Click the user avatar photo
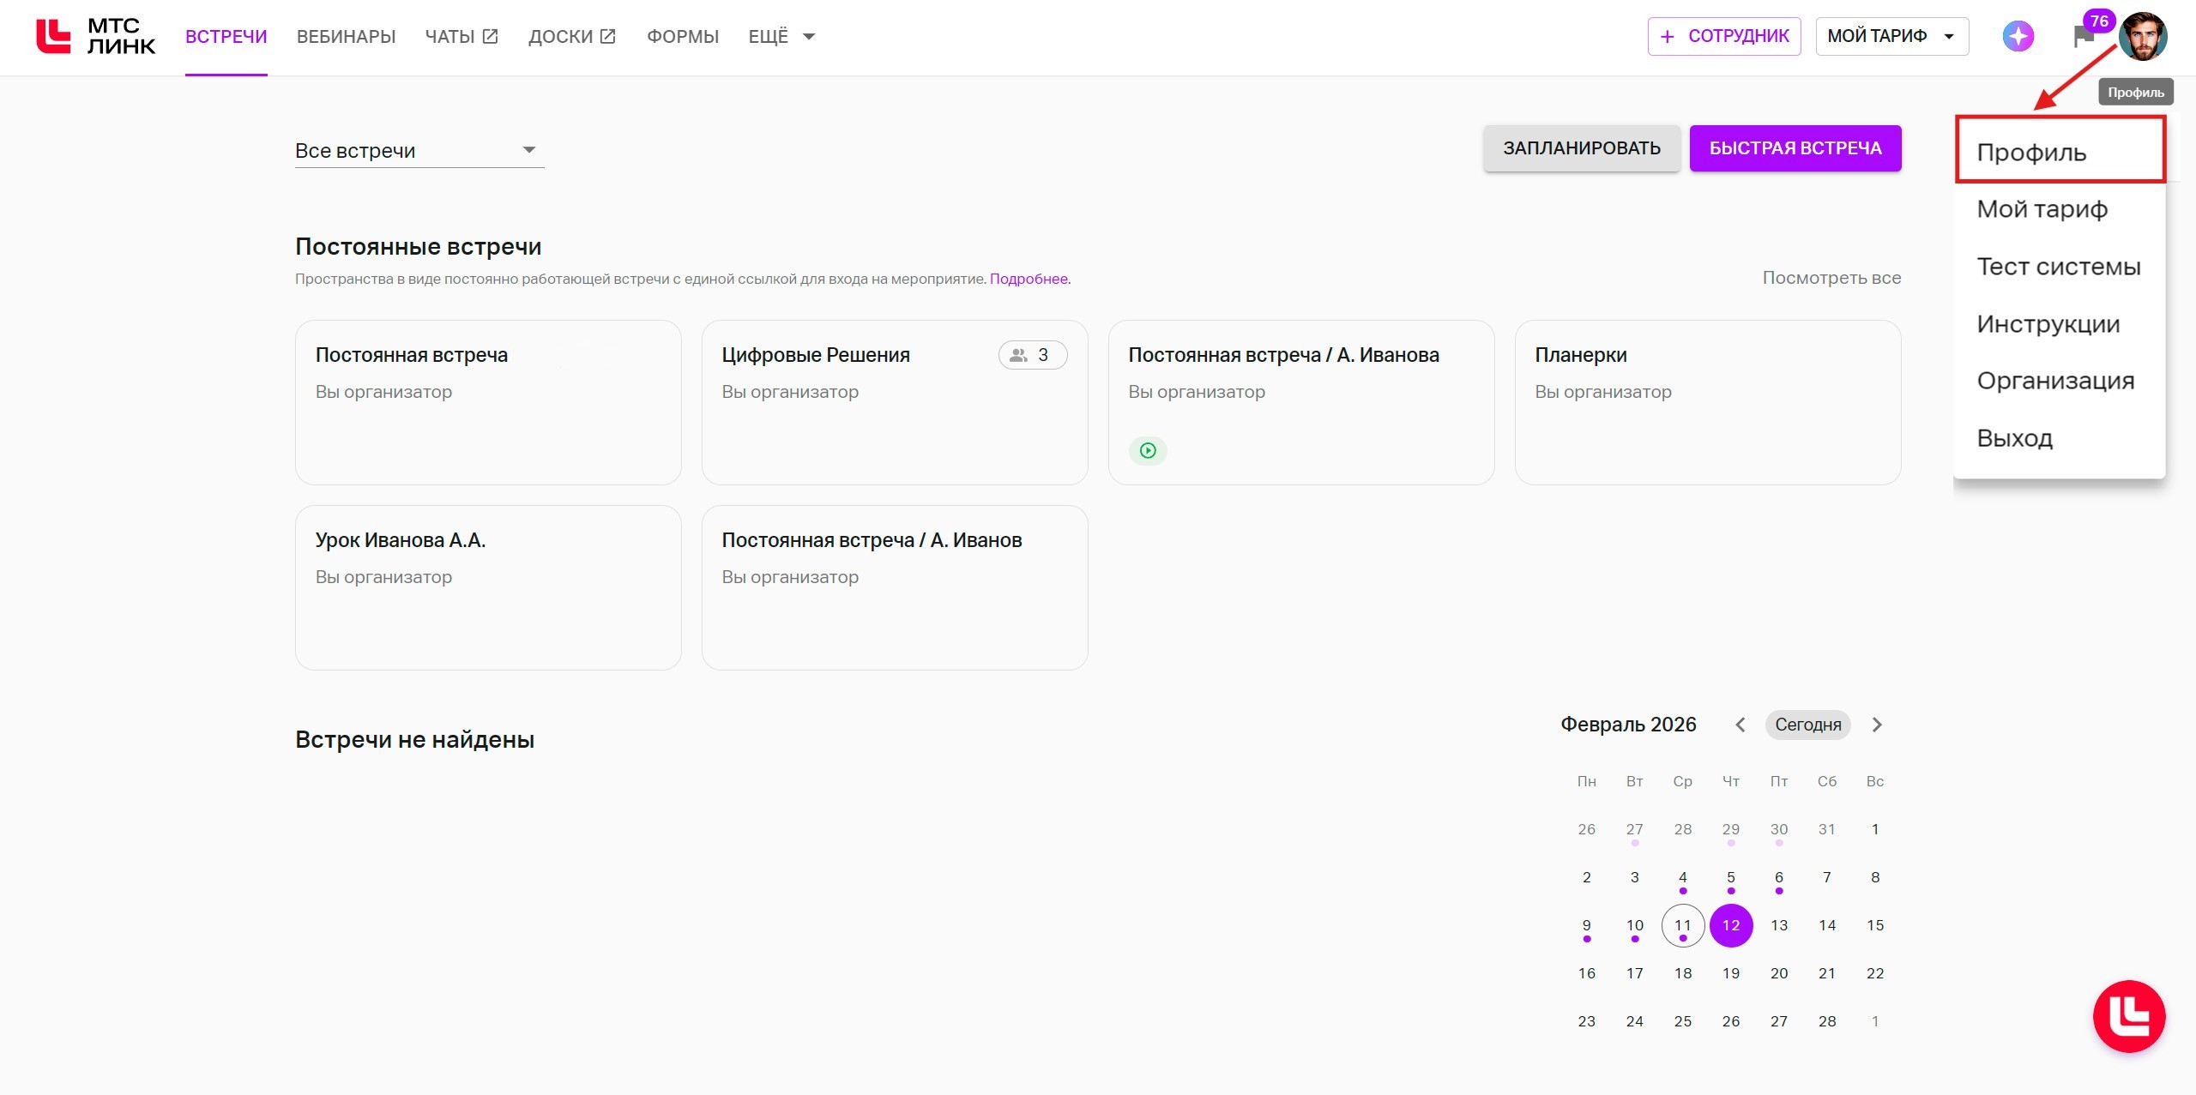 2142,36
